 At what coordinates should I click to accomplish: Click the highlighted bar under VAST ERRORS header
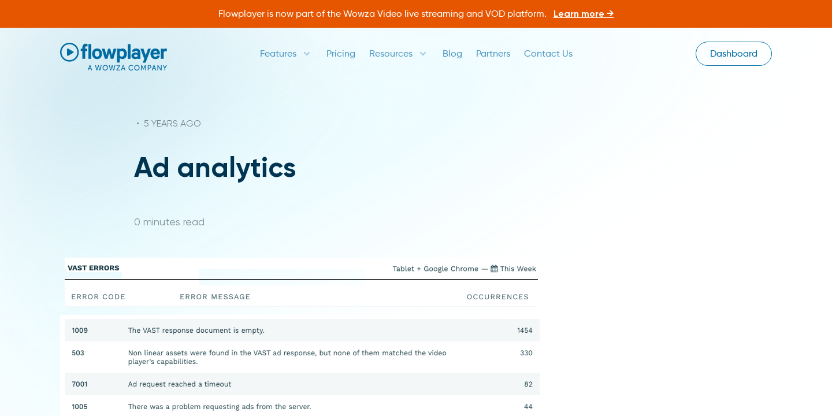tap(281, 277)
